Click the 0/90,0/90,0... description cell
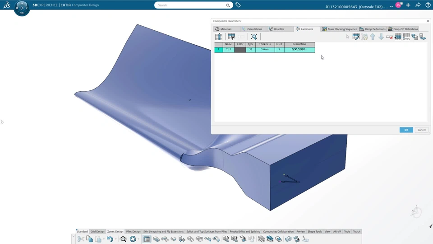 [x=299, y=50]
